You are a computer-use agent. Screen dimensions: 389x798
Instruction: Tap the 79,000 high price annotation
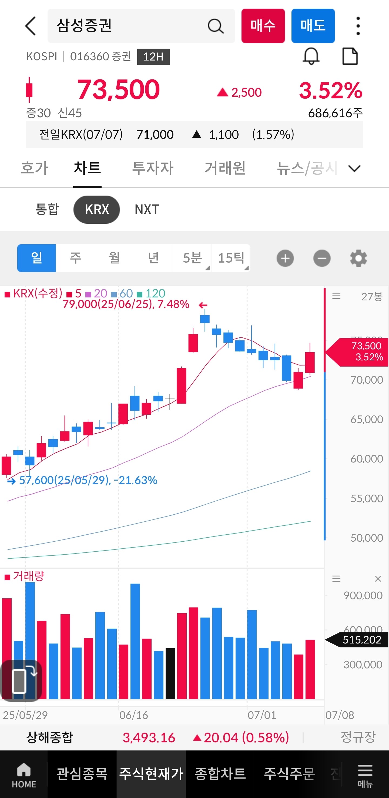tap(126, 304)
